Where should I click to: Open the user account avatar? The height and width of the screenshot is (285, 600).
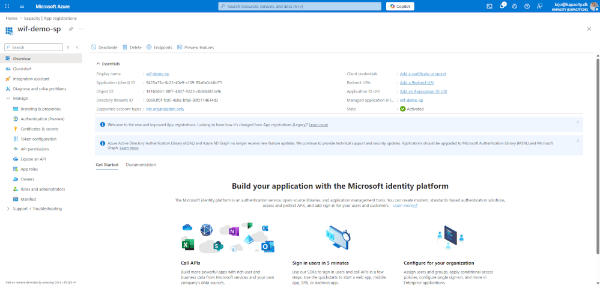point(594,6)
